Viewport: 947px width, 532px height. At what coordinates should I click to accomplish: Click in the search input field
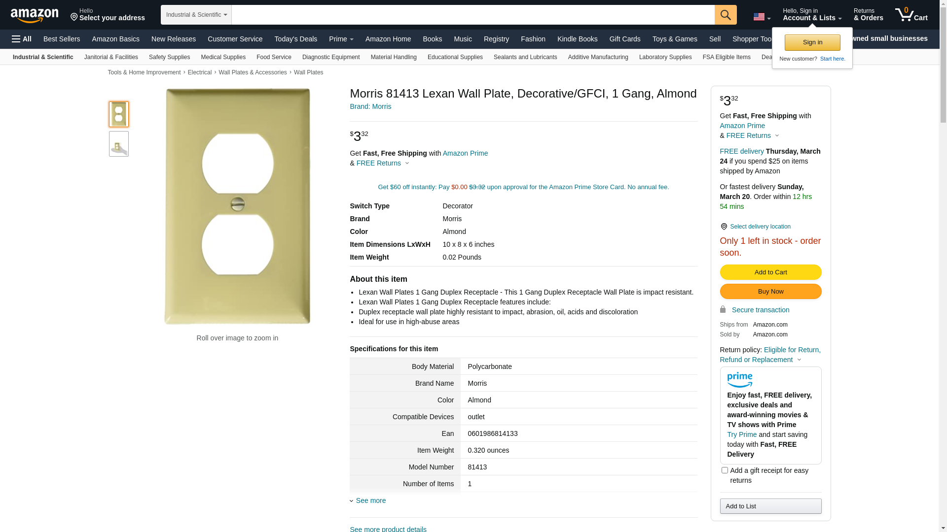tap(473, 15)
